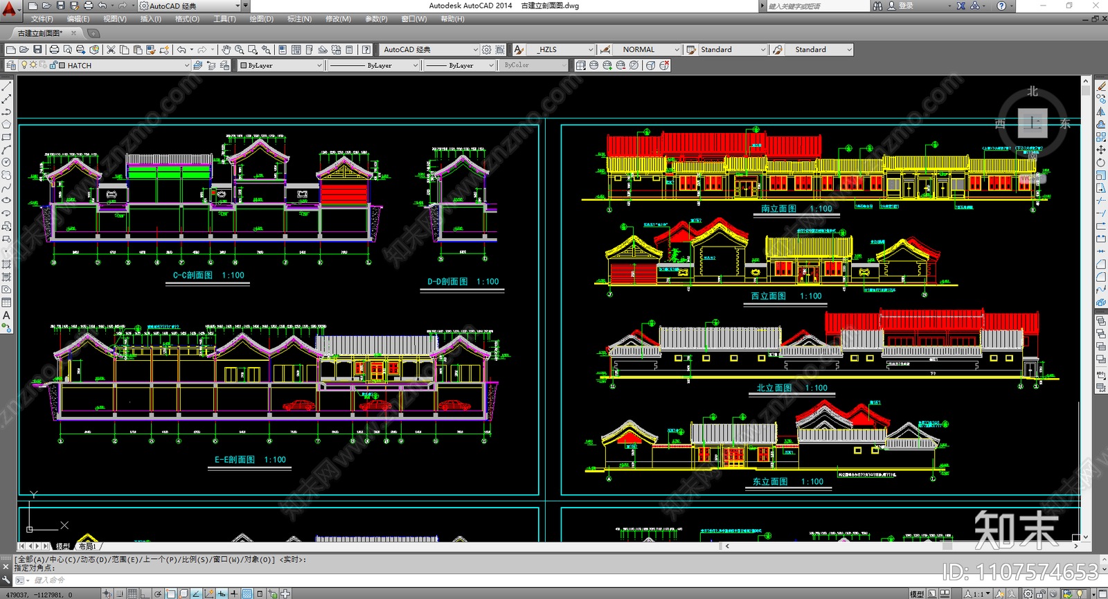
Task: Click the Help question mark toolbar icon
Action: click(366, 50)
